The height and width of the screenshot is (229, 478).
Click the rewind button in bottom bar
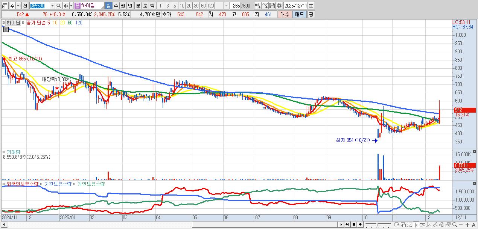pos(347,224)
